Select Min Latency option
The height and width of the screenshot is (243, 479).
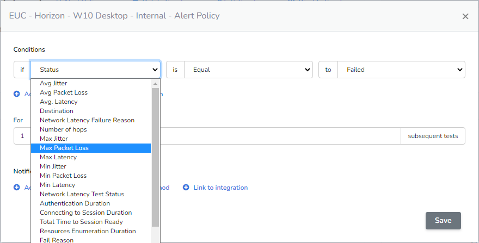pos(91,185)
